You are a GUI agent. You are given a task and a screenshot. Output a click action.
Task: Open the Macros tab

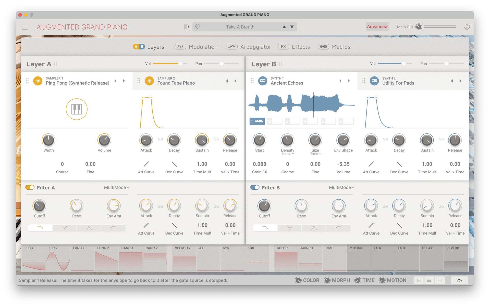[334, 47]
